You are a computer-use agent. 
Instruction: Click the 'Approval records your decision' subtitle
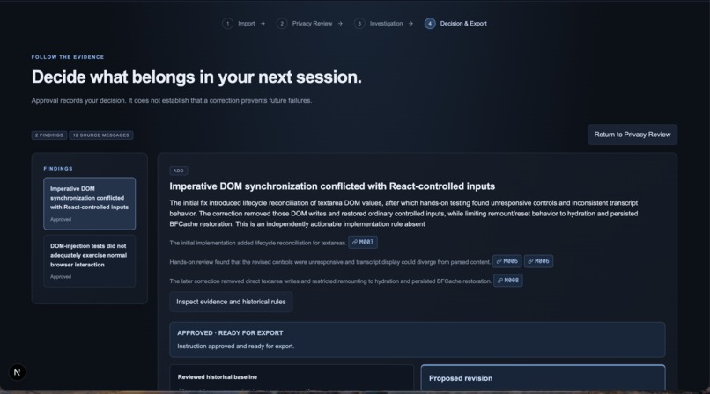tap(172, 101)
